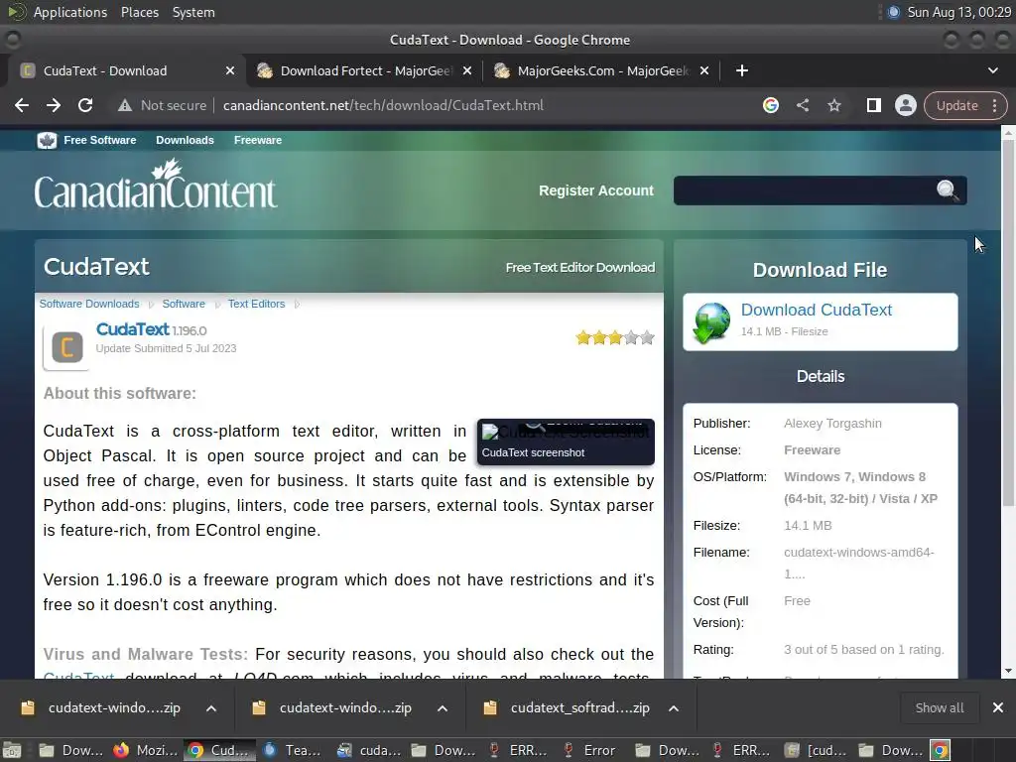Click the maple leaf icon beside Free Software
The height and width of the screenshot is (762, 1016).
pos(47,140)
